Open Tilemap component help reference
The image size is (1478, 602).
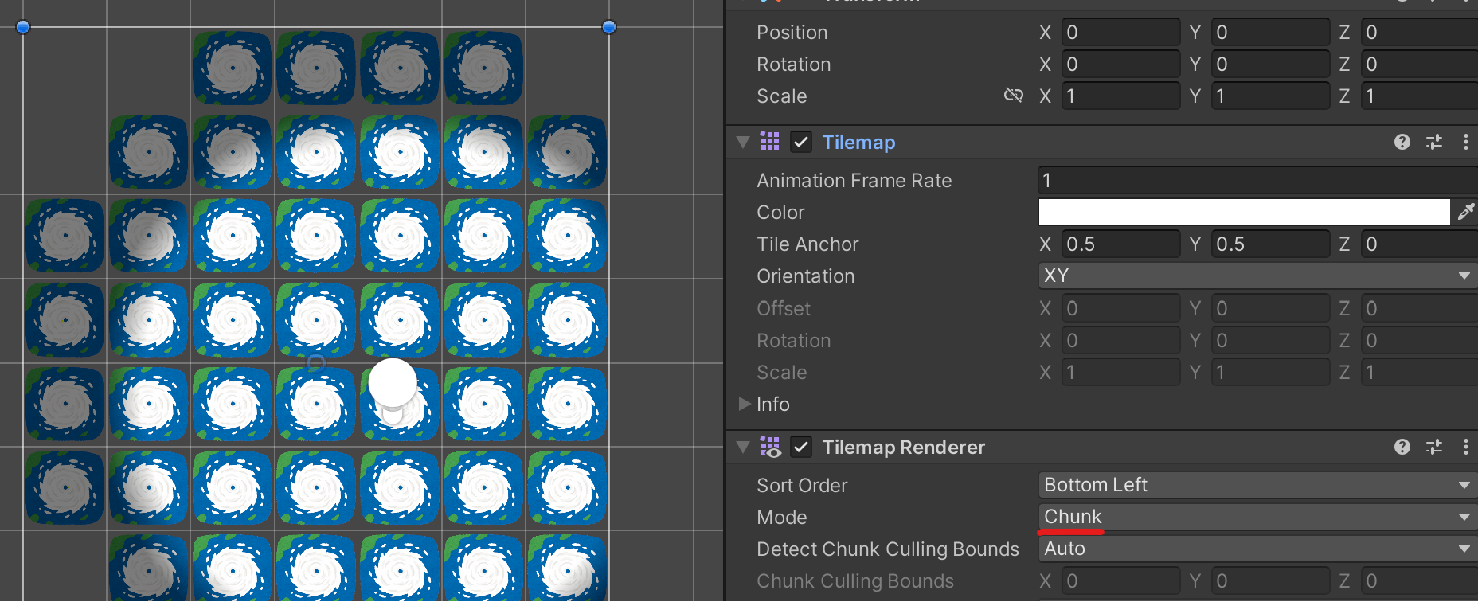point(1402,142)
